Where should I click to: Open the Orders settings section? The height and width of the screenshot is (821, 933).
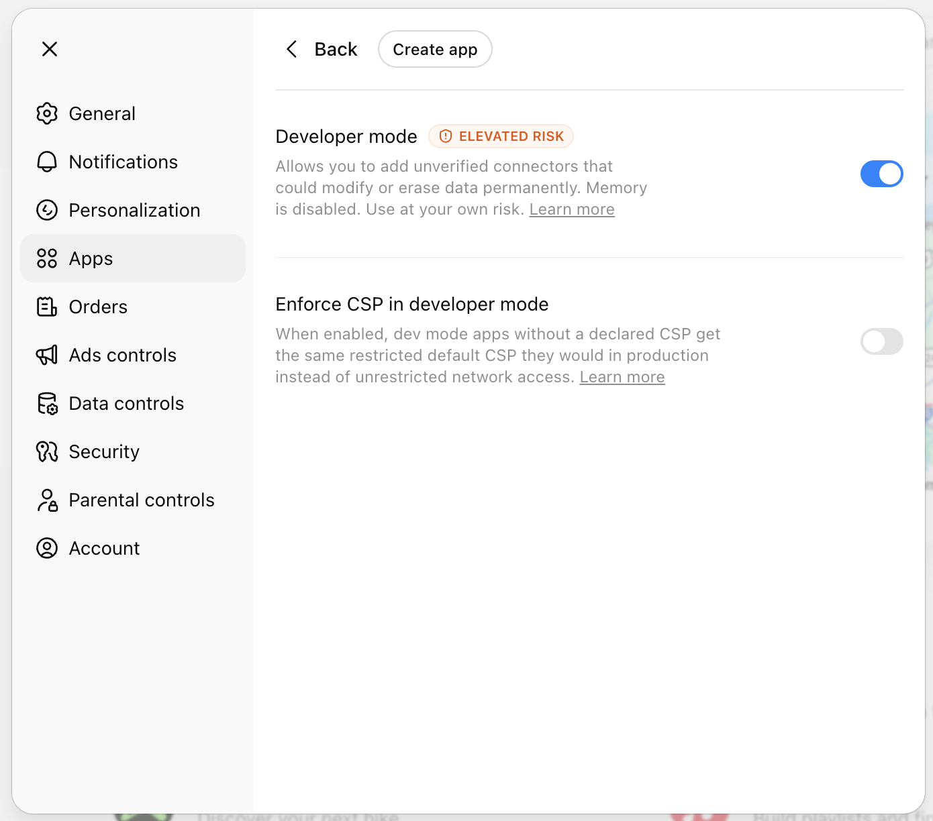[x=98, y=307]
